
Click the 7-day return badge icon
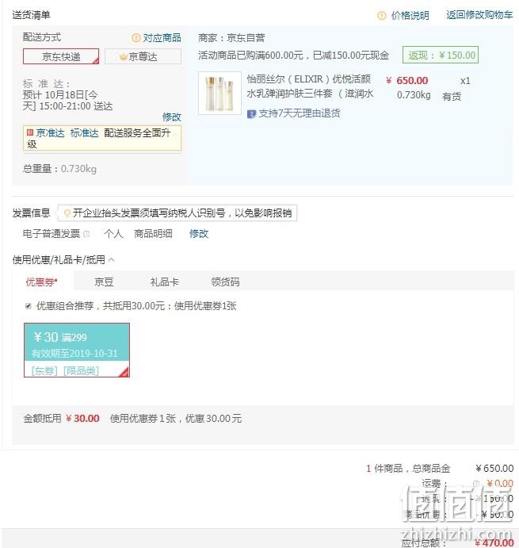click(251, 114)
